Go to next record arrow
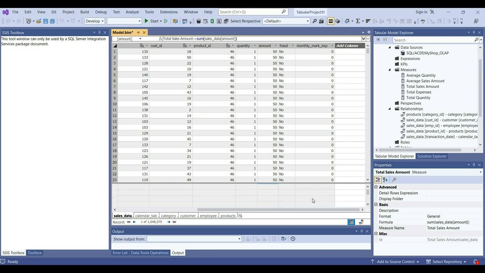Image resolution: width=485 pixels, height=273 pixels. 169,222
